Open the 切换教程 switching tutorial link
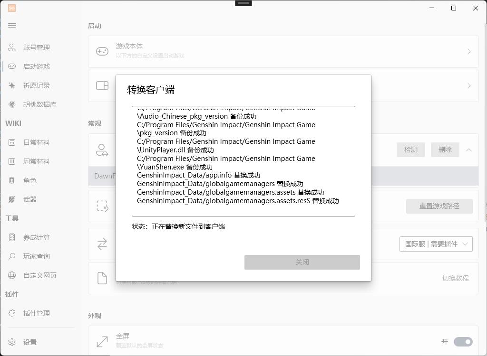Image resolution: width=487 pixels, height=356 pixels. tap(455, 278)
